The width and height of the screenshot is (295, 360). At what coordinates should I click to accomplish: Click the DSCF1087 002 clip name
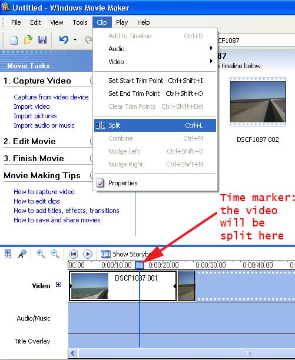(258, 139)
